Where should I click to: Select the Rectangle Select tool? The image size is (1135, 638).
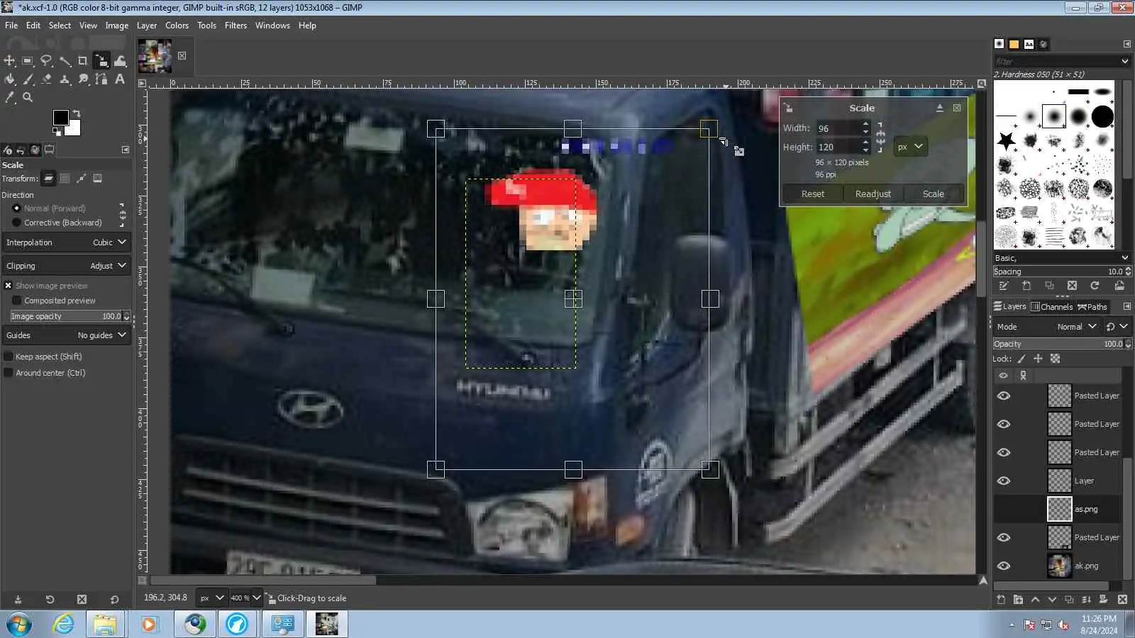pos(28,61)
